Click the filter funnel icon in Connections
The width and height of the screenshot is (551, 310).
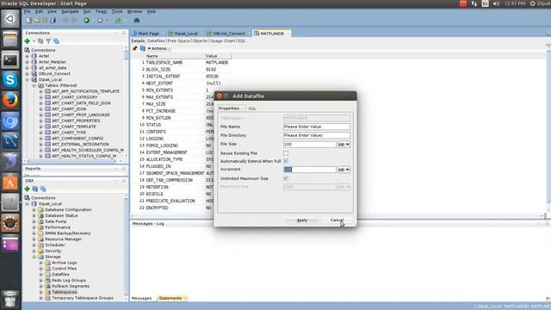tap(48, 41)
